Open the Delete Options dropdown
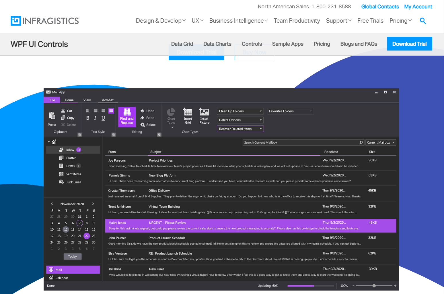Image resolution: width=444 pixels, height=294 pixels. coord(240,120)
